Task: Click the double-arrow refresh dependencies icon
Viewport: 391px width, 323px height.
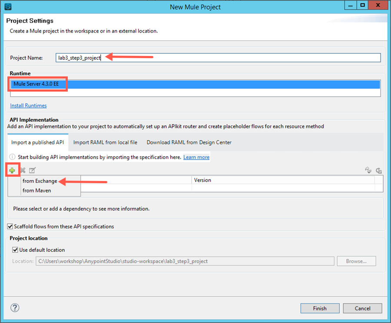Action: (368, 170)
